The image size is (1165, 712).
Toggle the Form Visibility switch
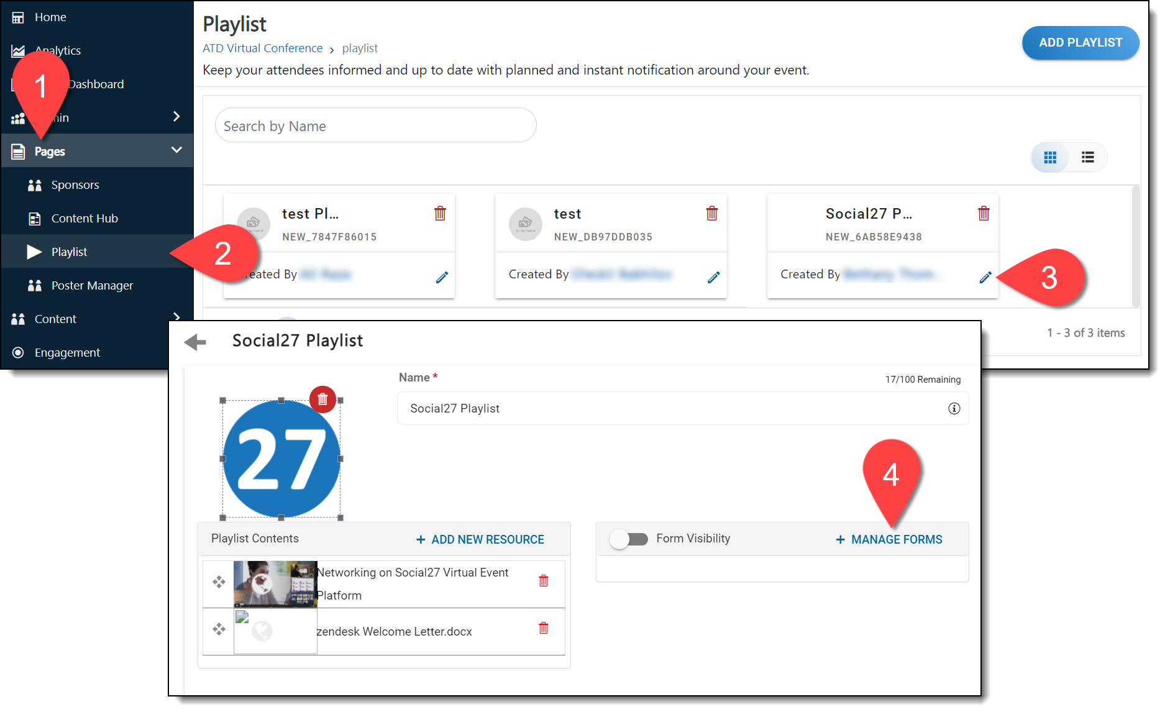(x=629, y=539)
